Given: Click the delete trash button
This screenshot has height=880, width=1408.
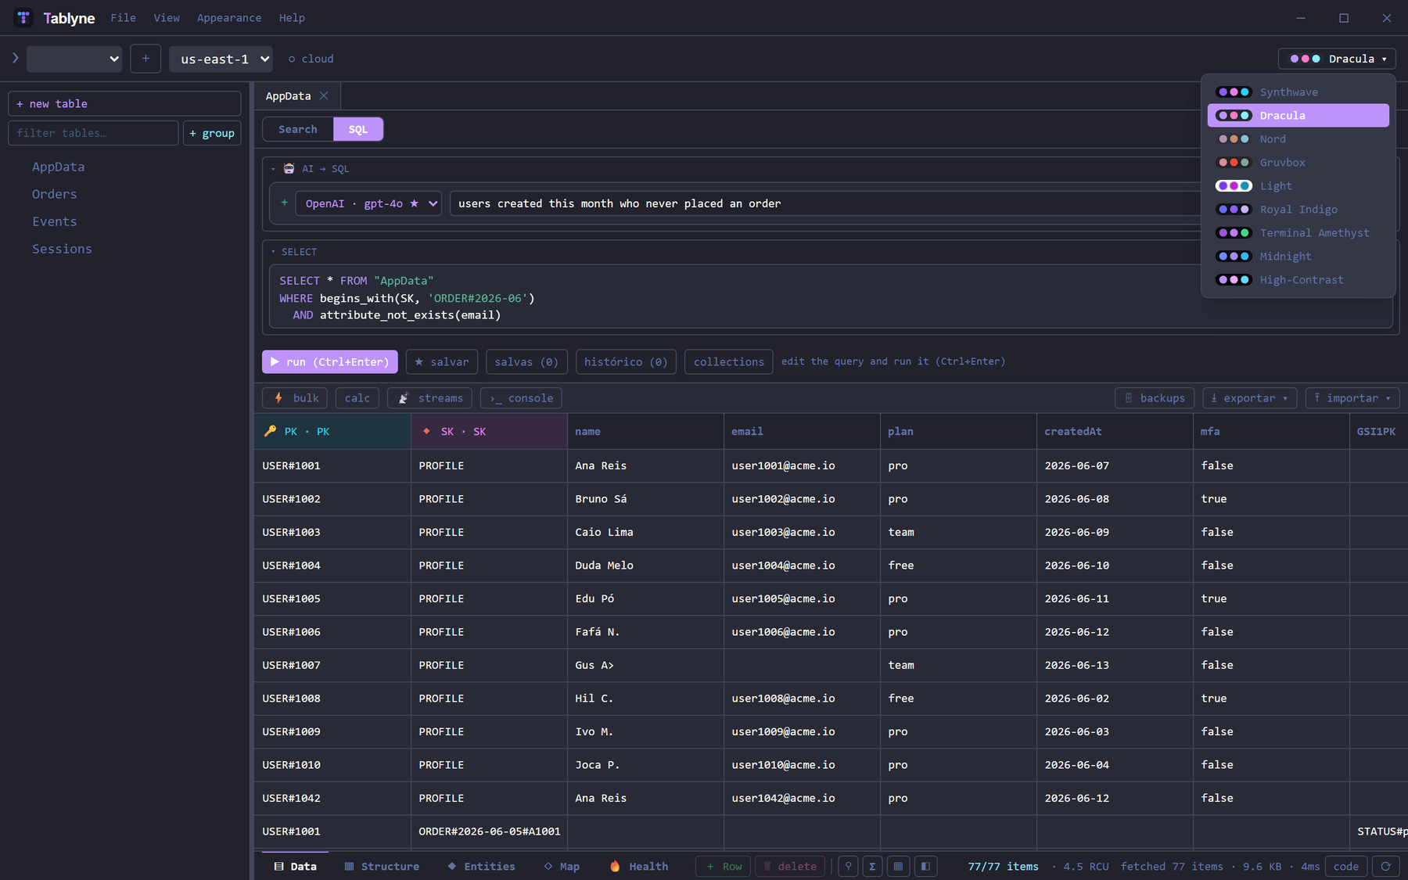Looking at the screenshot, I should (790, 866).
